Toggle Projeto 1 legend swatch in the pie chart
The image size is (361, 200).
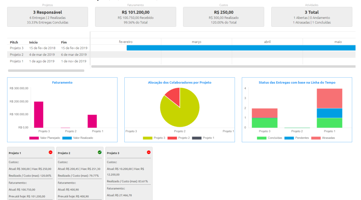(197, 138)
